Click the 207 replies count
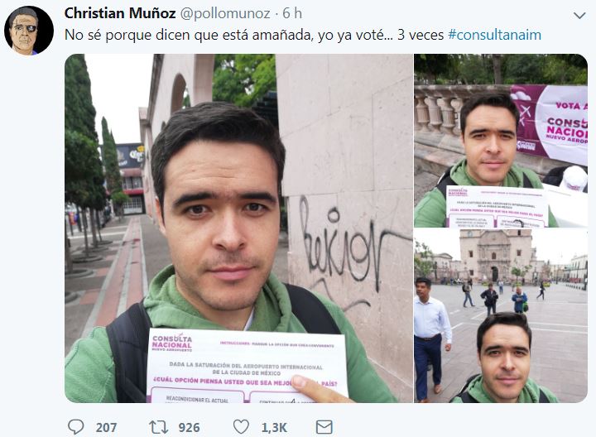 coord(106,428)
